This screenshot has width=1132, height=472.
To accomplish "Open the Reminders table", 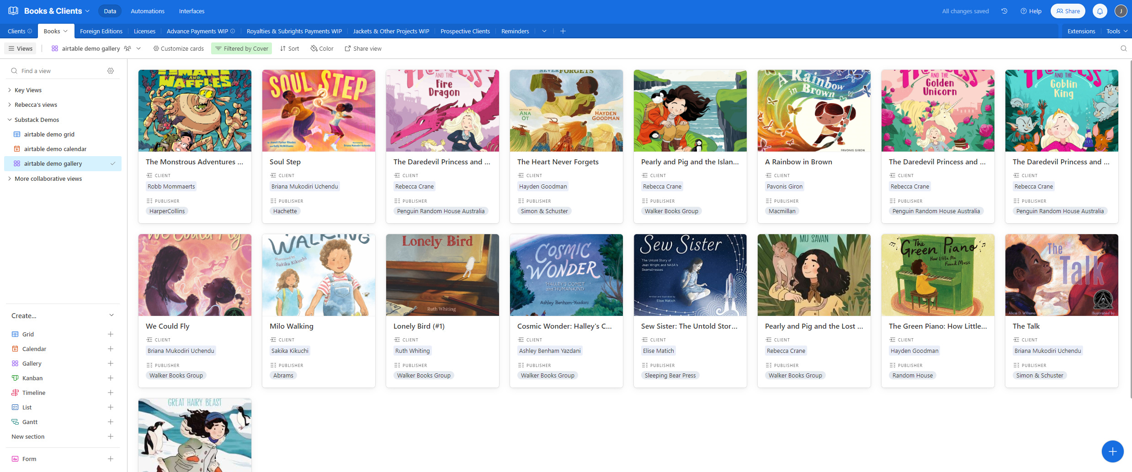I will pyautogui.click(x=515, y=31).
